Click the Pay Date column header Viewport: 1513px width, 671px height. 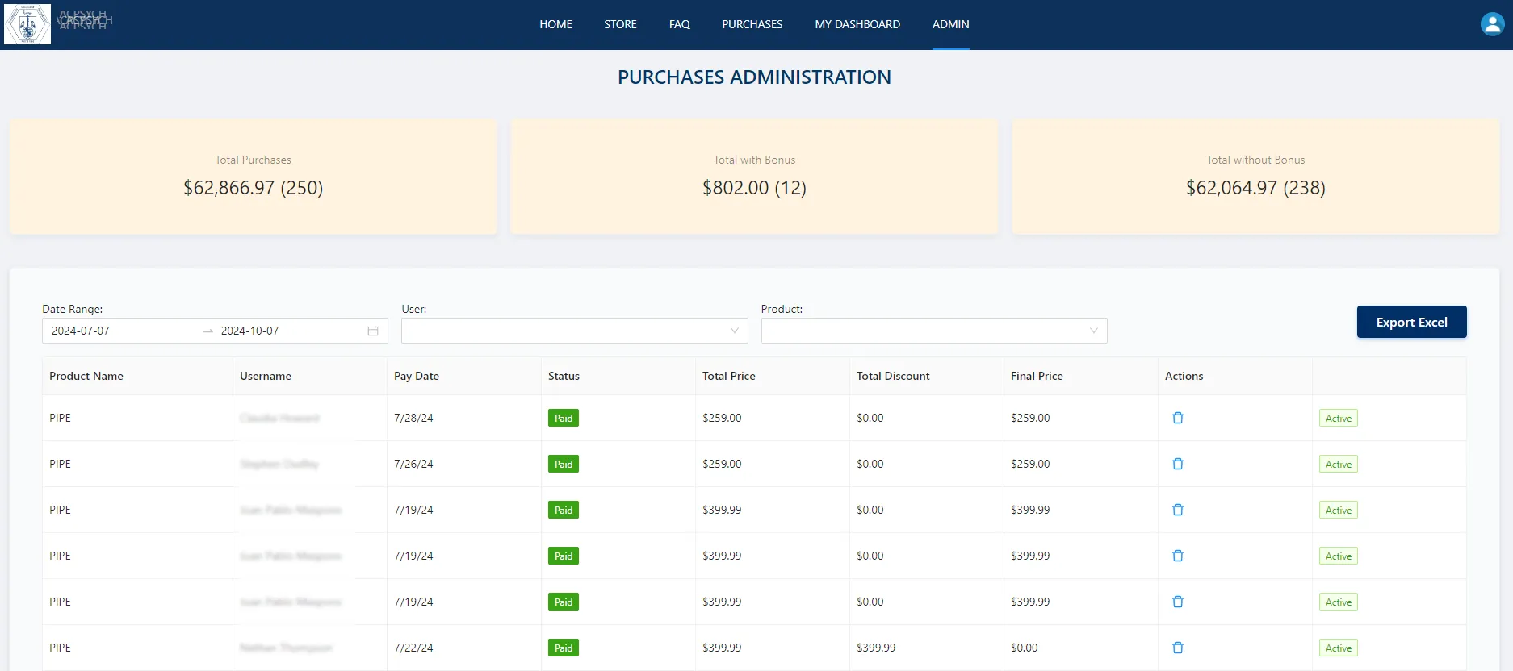[464, 376]
